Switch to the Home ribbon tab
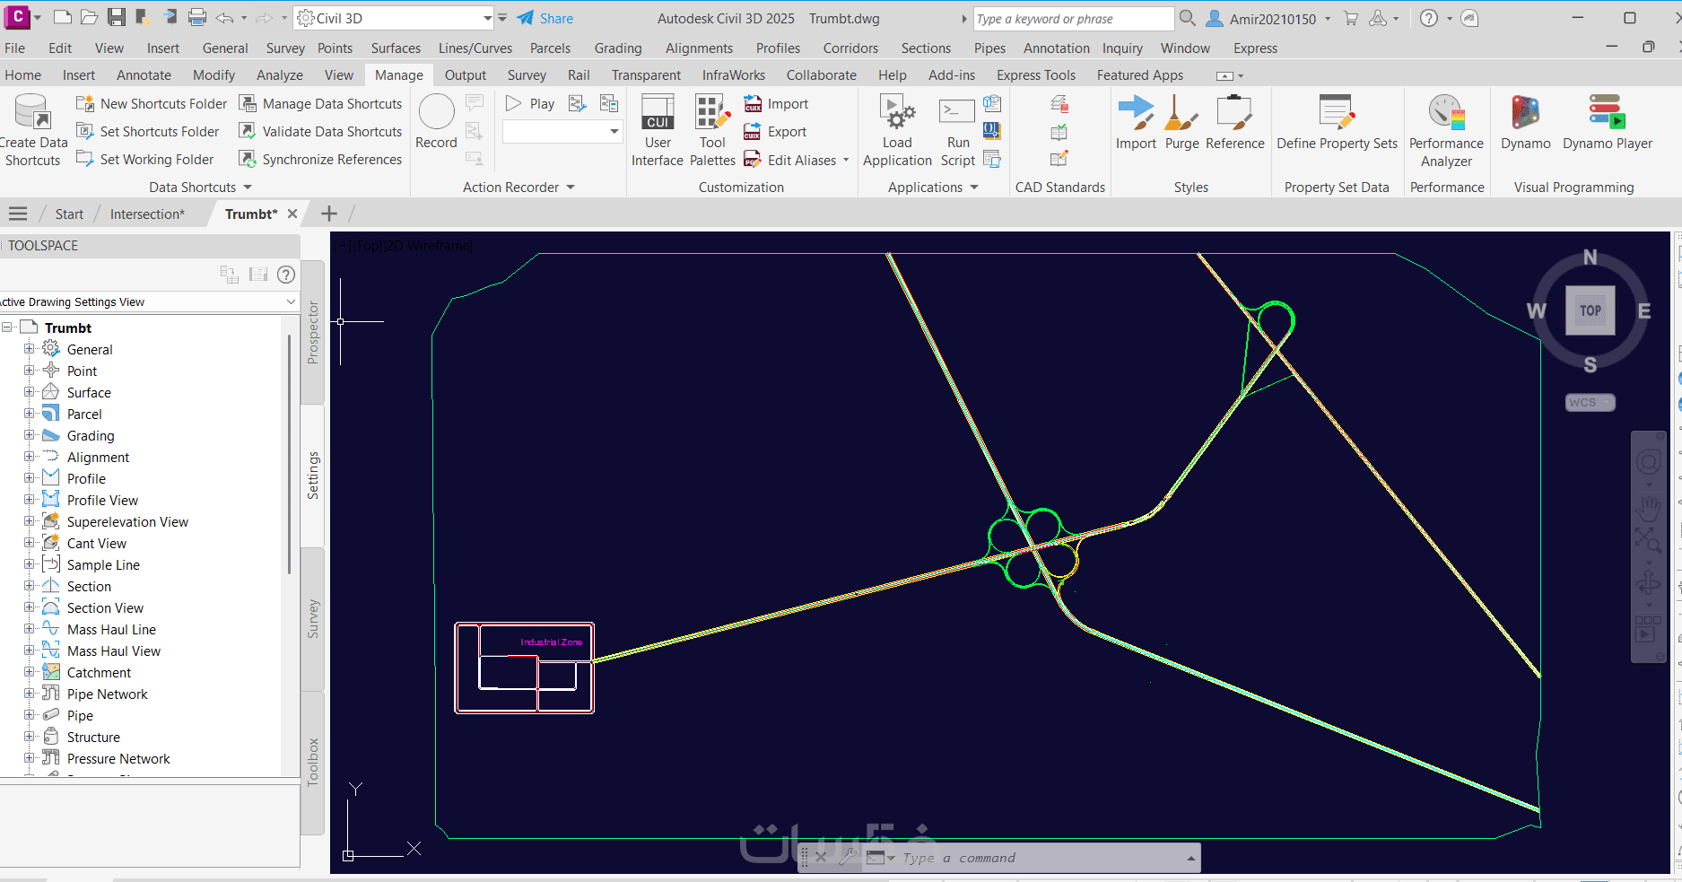Viewport: 1682px width, 882px height. (x=23, y=75)
